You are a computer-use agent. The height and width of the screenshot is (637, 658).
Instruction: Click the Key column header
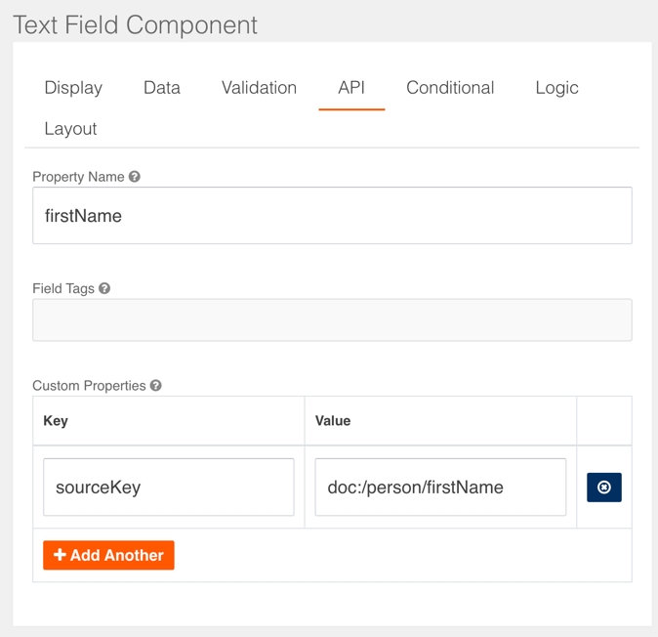coord(56,421)
